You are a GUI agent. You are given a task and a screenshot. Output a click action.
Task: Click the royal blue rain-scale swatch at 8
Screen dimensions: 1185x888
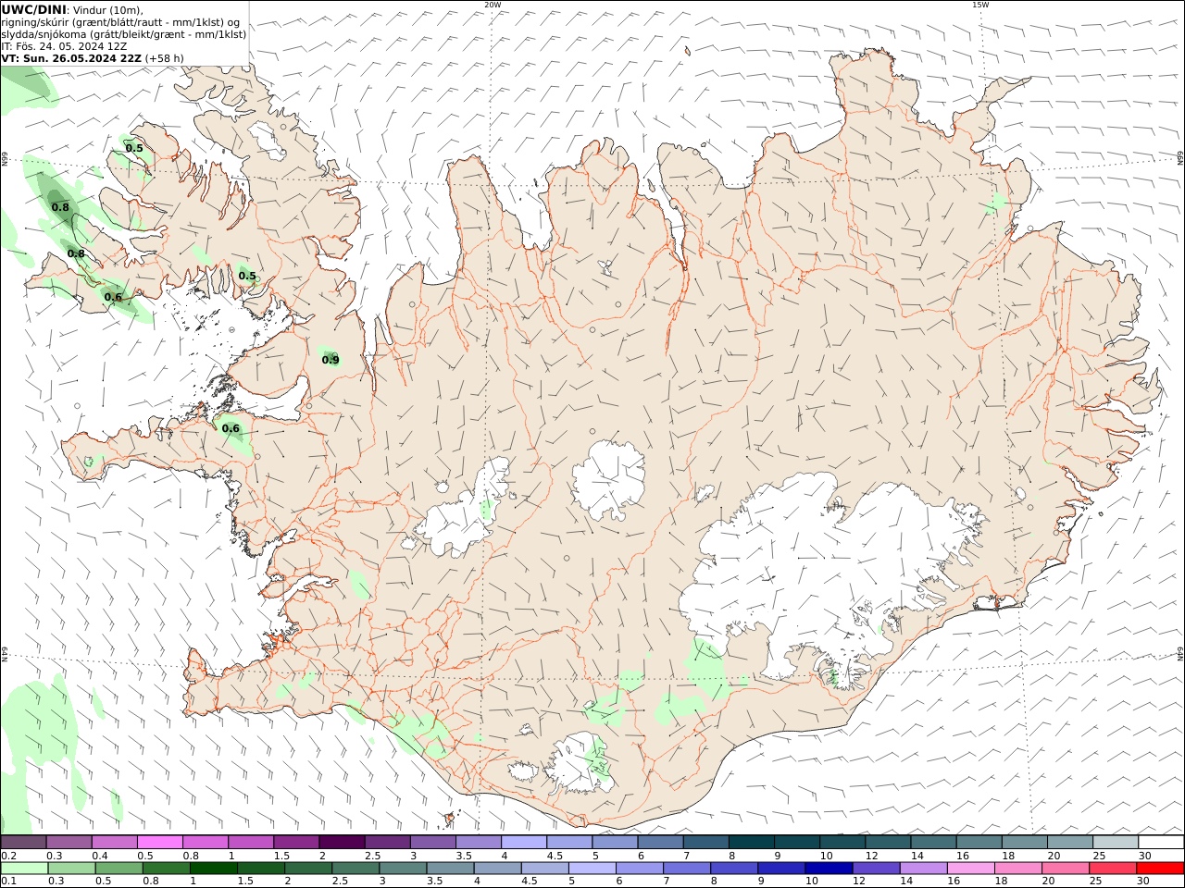coord(734,869)
